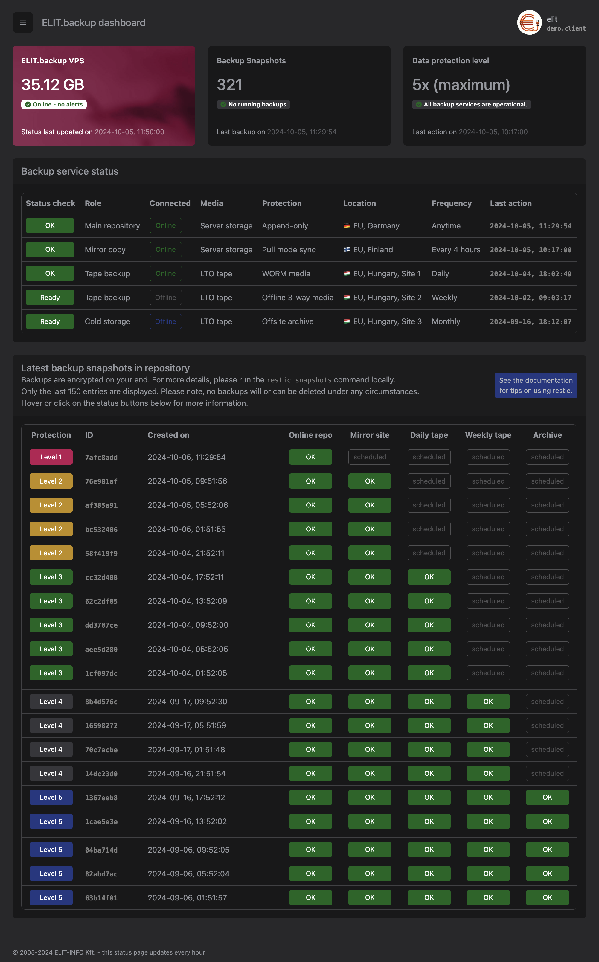The image size is (599, 962).
Task: Click All backup services operational badge
Action: tap(471, 105)
